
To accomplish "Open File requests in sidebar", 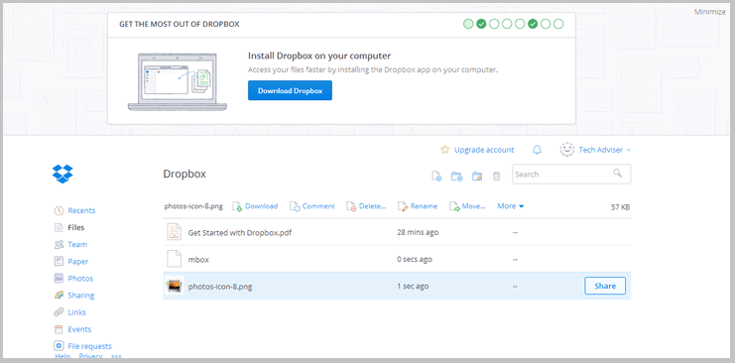I will click(x=89, y=346).
